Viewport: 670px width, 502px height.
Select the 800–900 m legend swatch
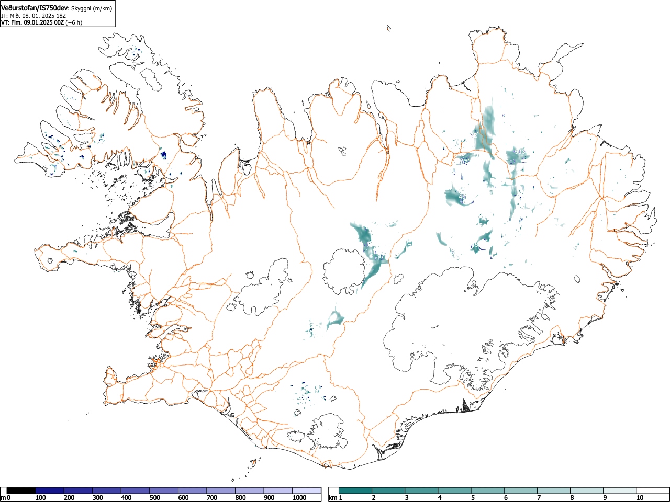coord(250,490)
